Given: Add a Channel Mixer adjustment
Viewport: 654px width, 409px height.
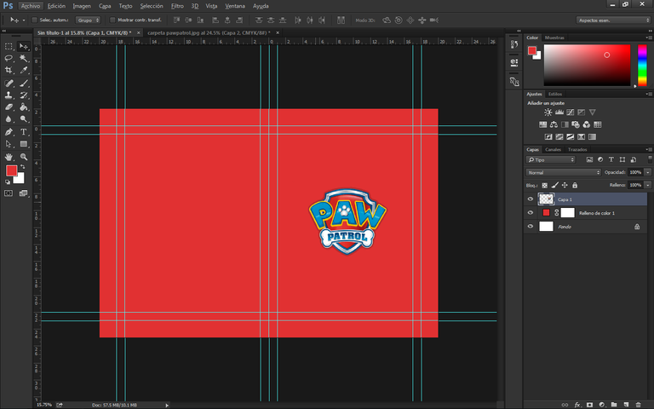Looking at the screenshot, I should [587, 124].
